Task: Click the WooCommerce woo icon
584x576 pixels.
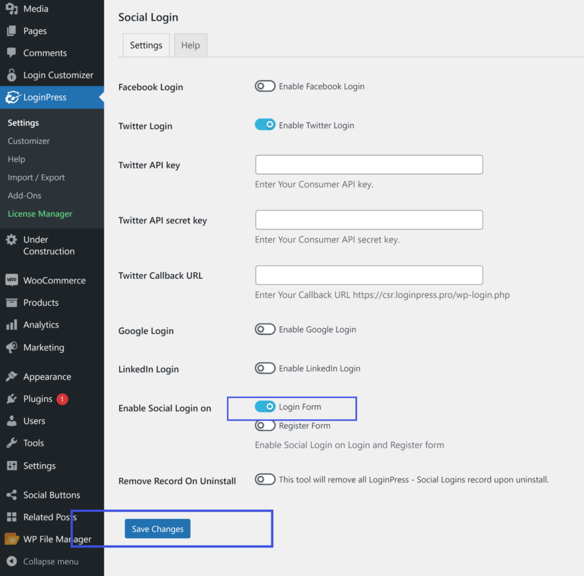Action: pyautogui.click(x=11, y=280)
